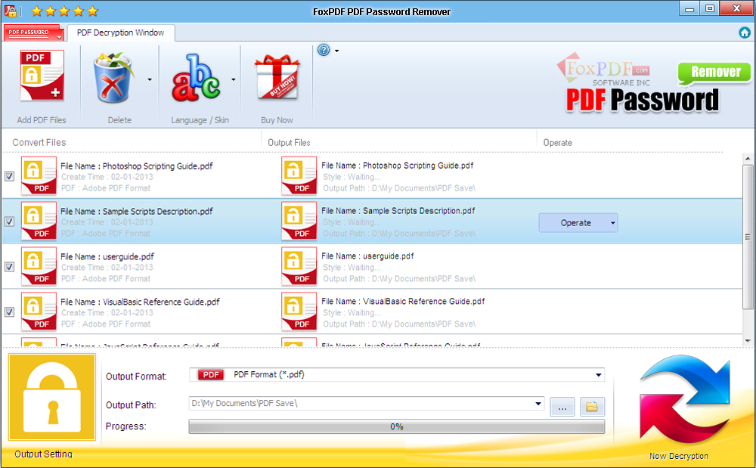The height and width of the screenshot is (468, 756).
Task: Select 'File Name : Photoshop Scripting Guide.pdf' output entry
Action: tap(398, 166)
